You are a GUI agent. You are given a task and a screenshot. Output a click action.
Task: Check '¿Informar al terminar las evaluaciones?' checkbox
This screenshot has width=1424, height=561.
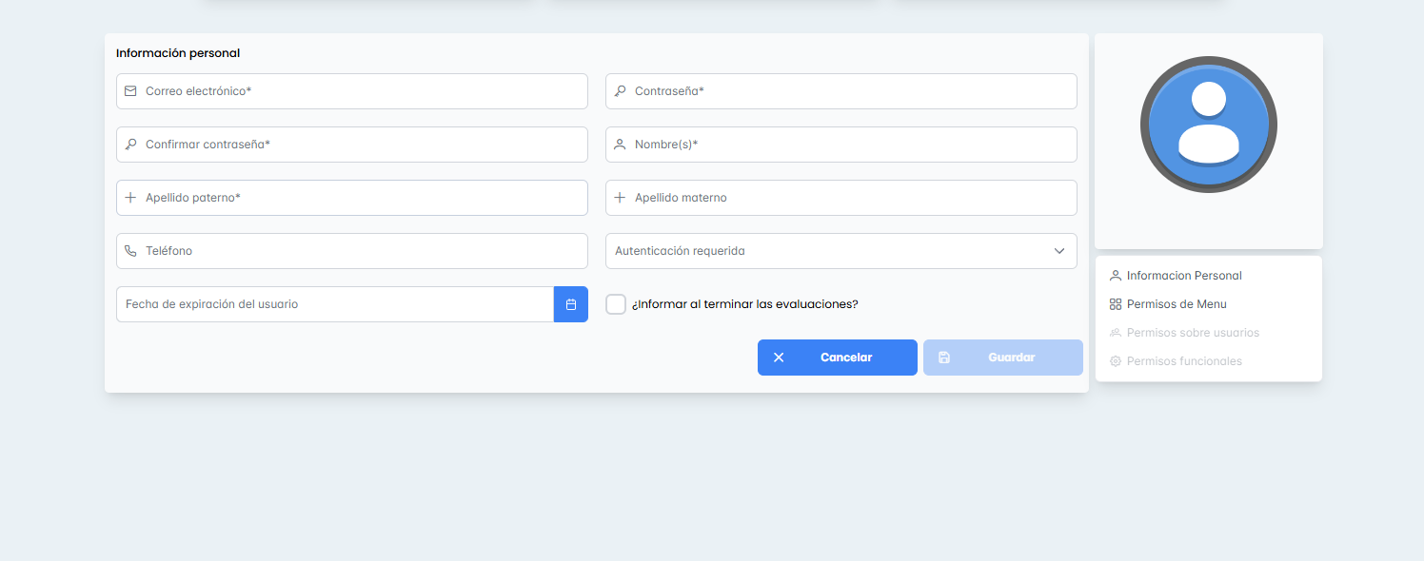click(x=616, y=304)
